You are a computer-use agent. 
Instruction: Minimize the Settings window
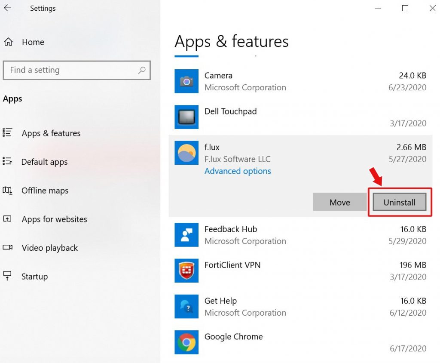[378, 8]
